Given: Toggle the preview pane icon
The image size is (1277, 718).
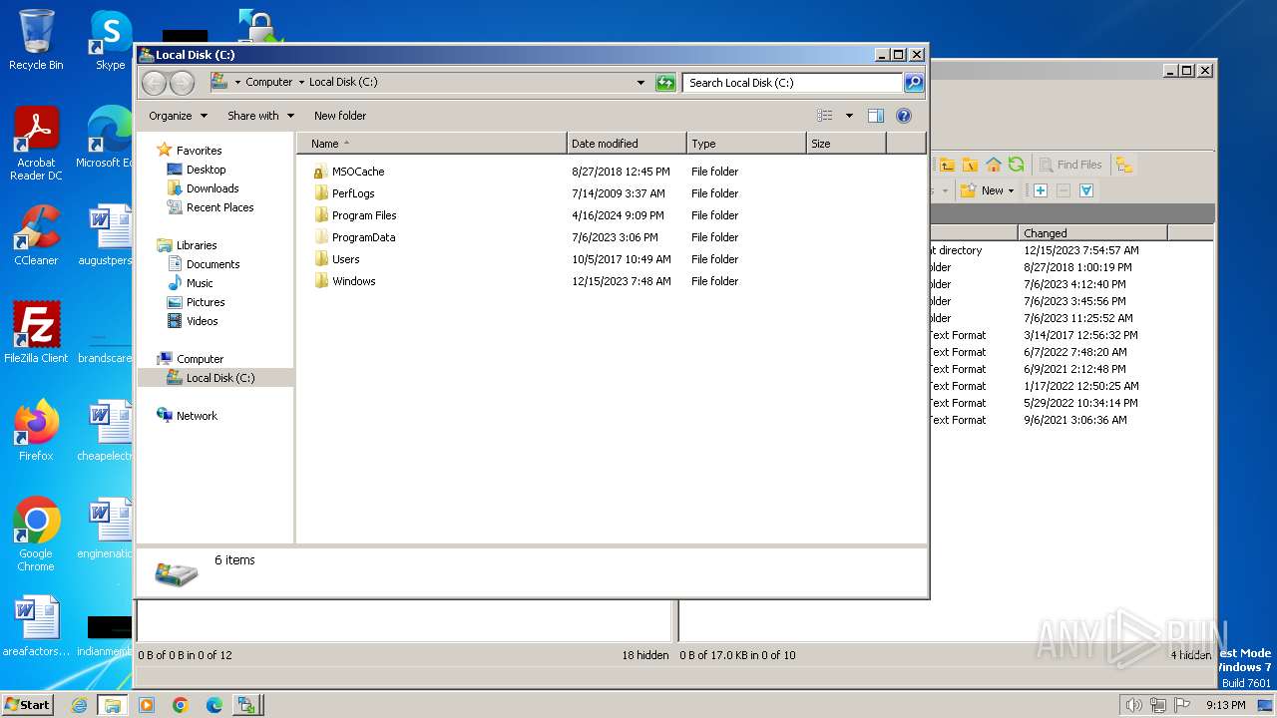Looking at the screenshot, I should tap(876, 116).
